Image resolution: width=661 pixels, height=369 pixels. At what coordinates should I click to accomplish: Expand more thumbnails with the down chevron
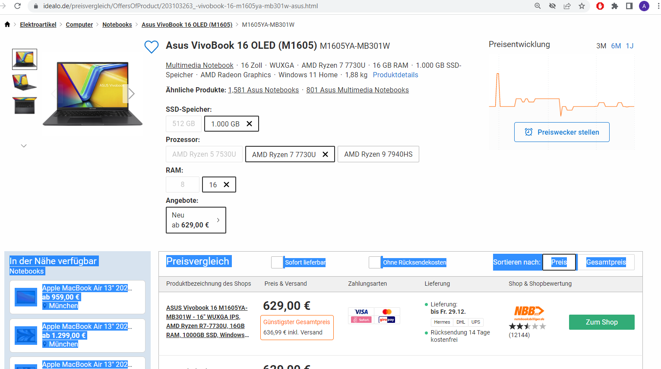tap(24, 146)
